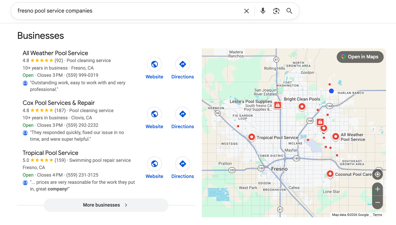Expand list with More businesses button
The image size is (396, 225).
pyautogui.click(x=106, y=205)
